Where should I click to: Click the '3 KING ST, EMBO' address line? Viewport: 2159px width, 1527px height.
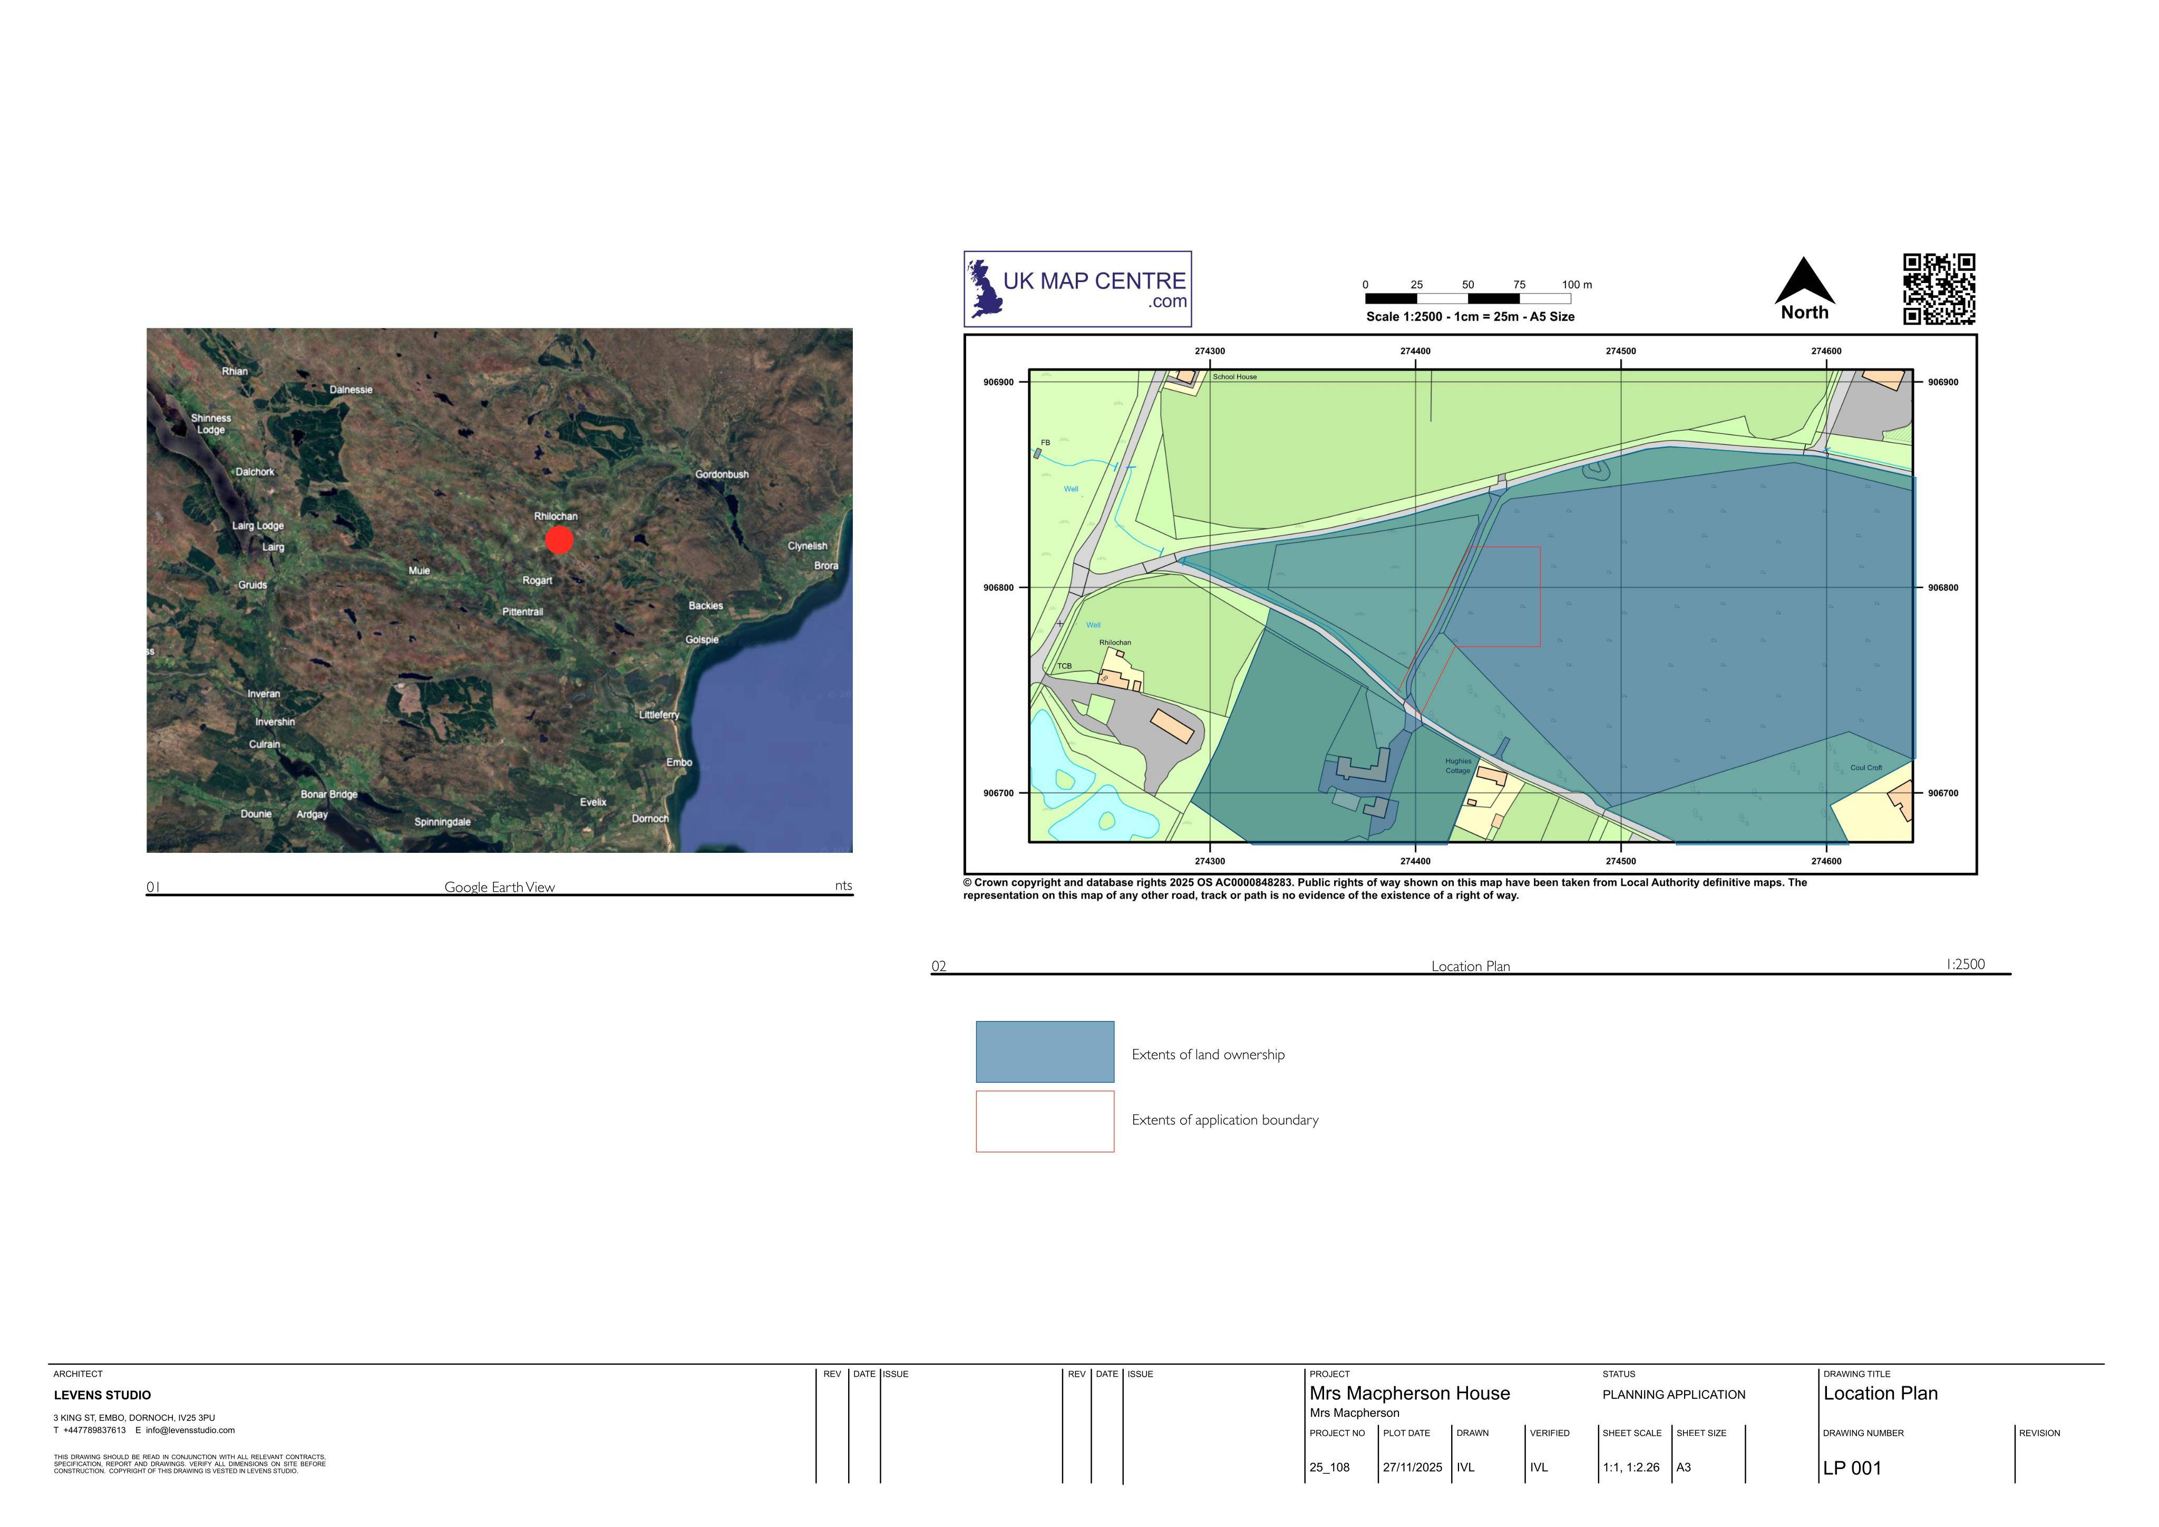(x=134, y=1418)
